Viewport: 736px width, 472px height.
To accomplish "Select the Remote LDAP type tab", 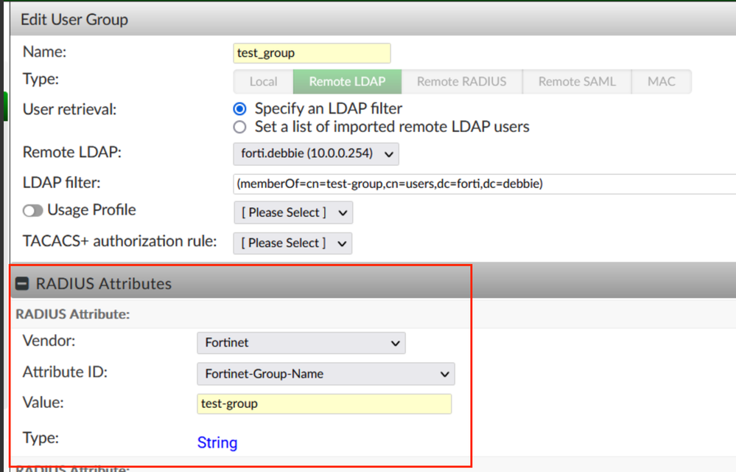I will pyautogui.click(x=347, y=82).
